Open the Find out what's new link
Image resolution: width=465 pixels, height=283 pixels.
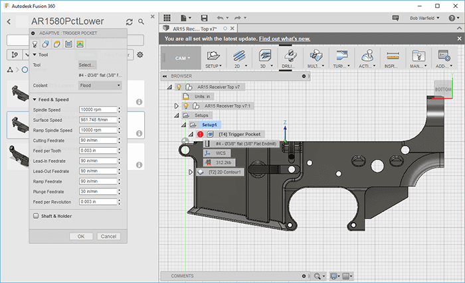pos(285,39)
